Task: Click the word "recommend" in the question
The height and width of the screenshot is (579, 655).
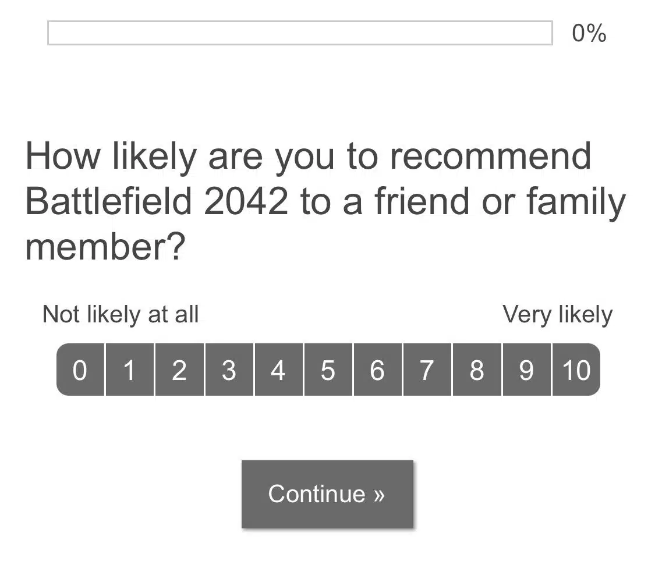Action: coord(490,156)
